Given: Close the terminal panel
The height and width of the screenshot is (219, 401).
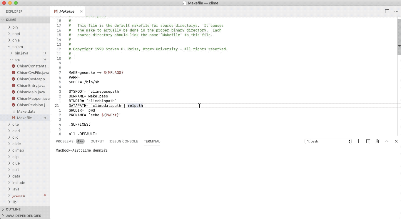Looking at the screenshot, I should (396, 141).
